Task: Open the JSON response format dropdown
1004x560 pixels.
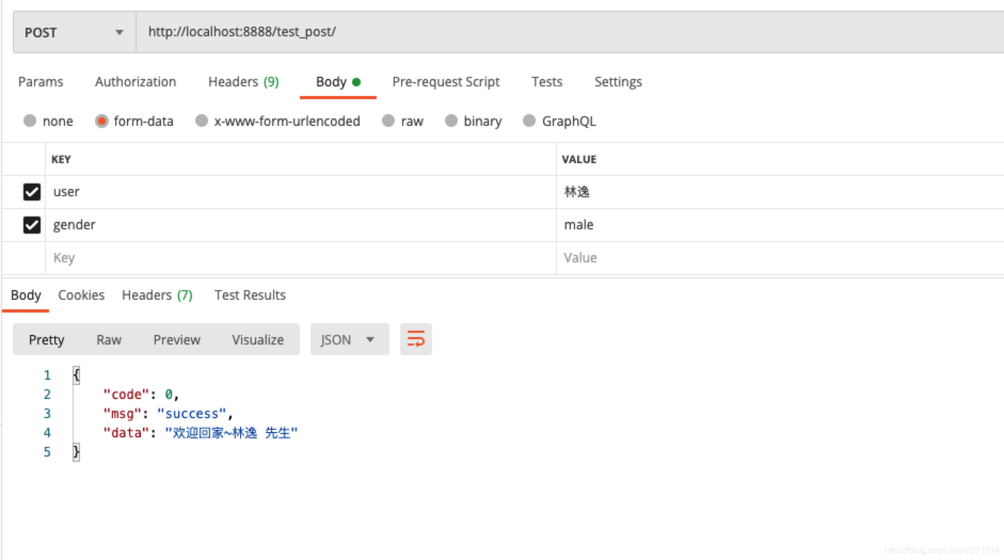Action: click(x=349, y=339)
